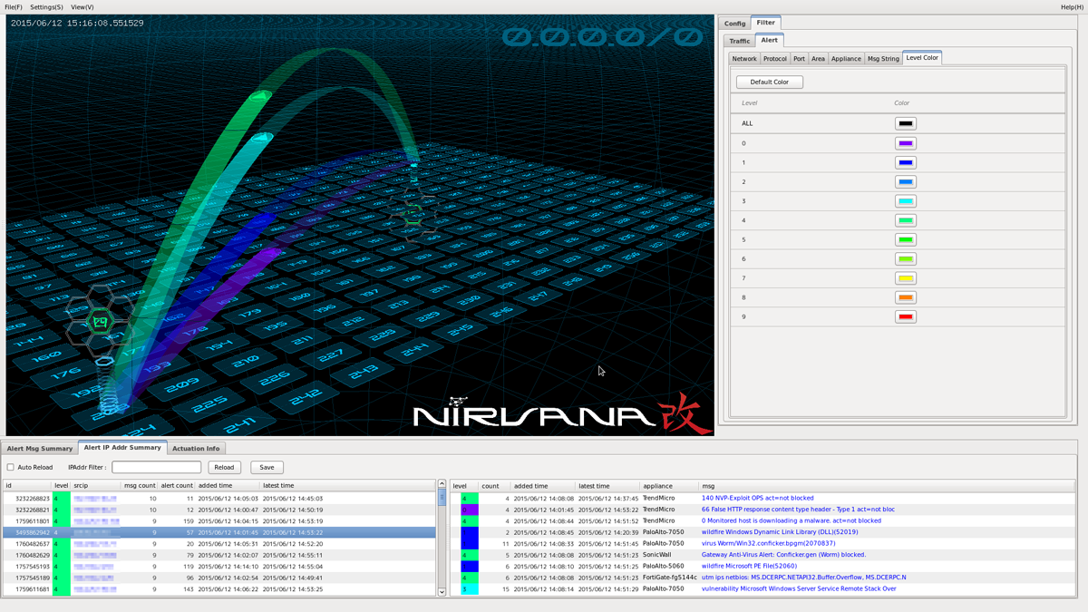Sort IP table by id column

coord(27,486)
